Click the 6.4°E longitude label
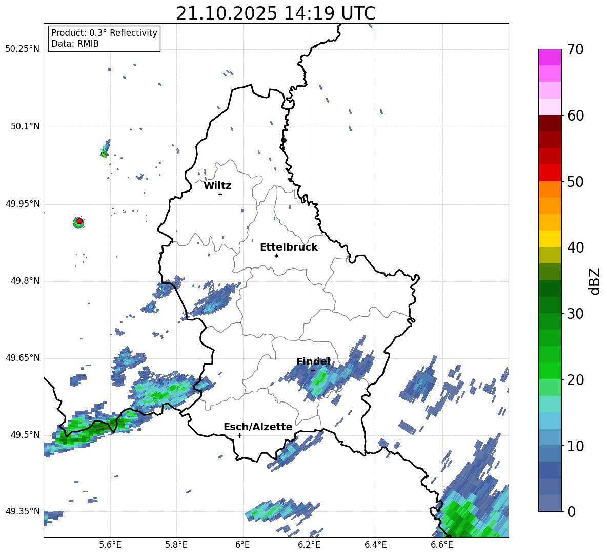607x555 pixels. pyautogui.click(x=375, y=545)
